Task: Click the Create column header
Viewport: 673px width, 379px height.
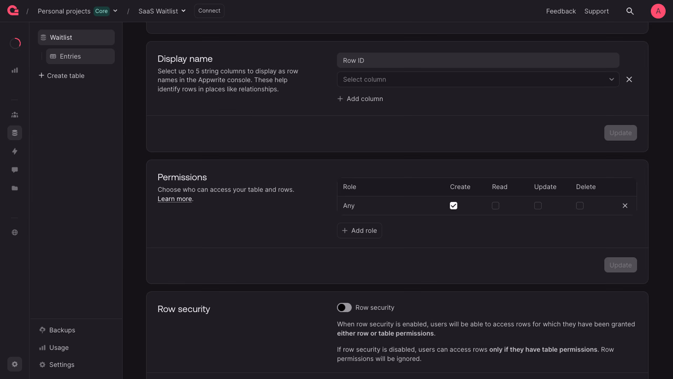Action: [x=460, y=187]
